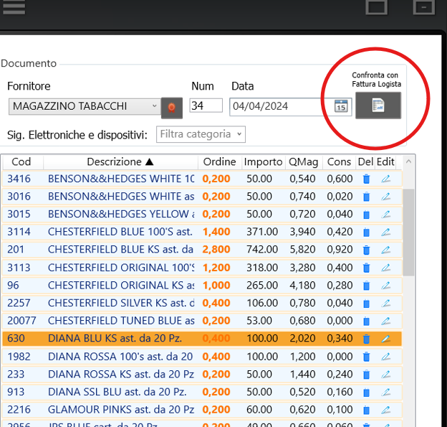
Task: Click the vertical scrollbar thumb of the table
Action: pyautogui.click(x=408, y=232)
